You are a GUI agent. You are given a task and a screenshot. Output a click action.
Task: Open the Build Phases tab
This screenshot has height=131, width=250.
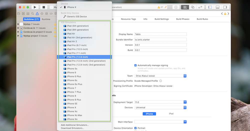(x=183, y=19)
